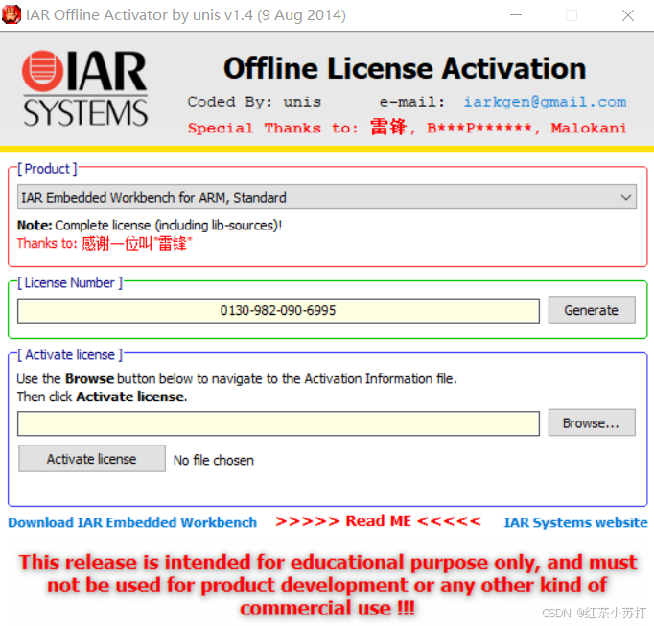Focus the Activation Information file path field
This screenshot has width=654, height=626.
[278, 423]
